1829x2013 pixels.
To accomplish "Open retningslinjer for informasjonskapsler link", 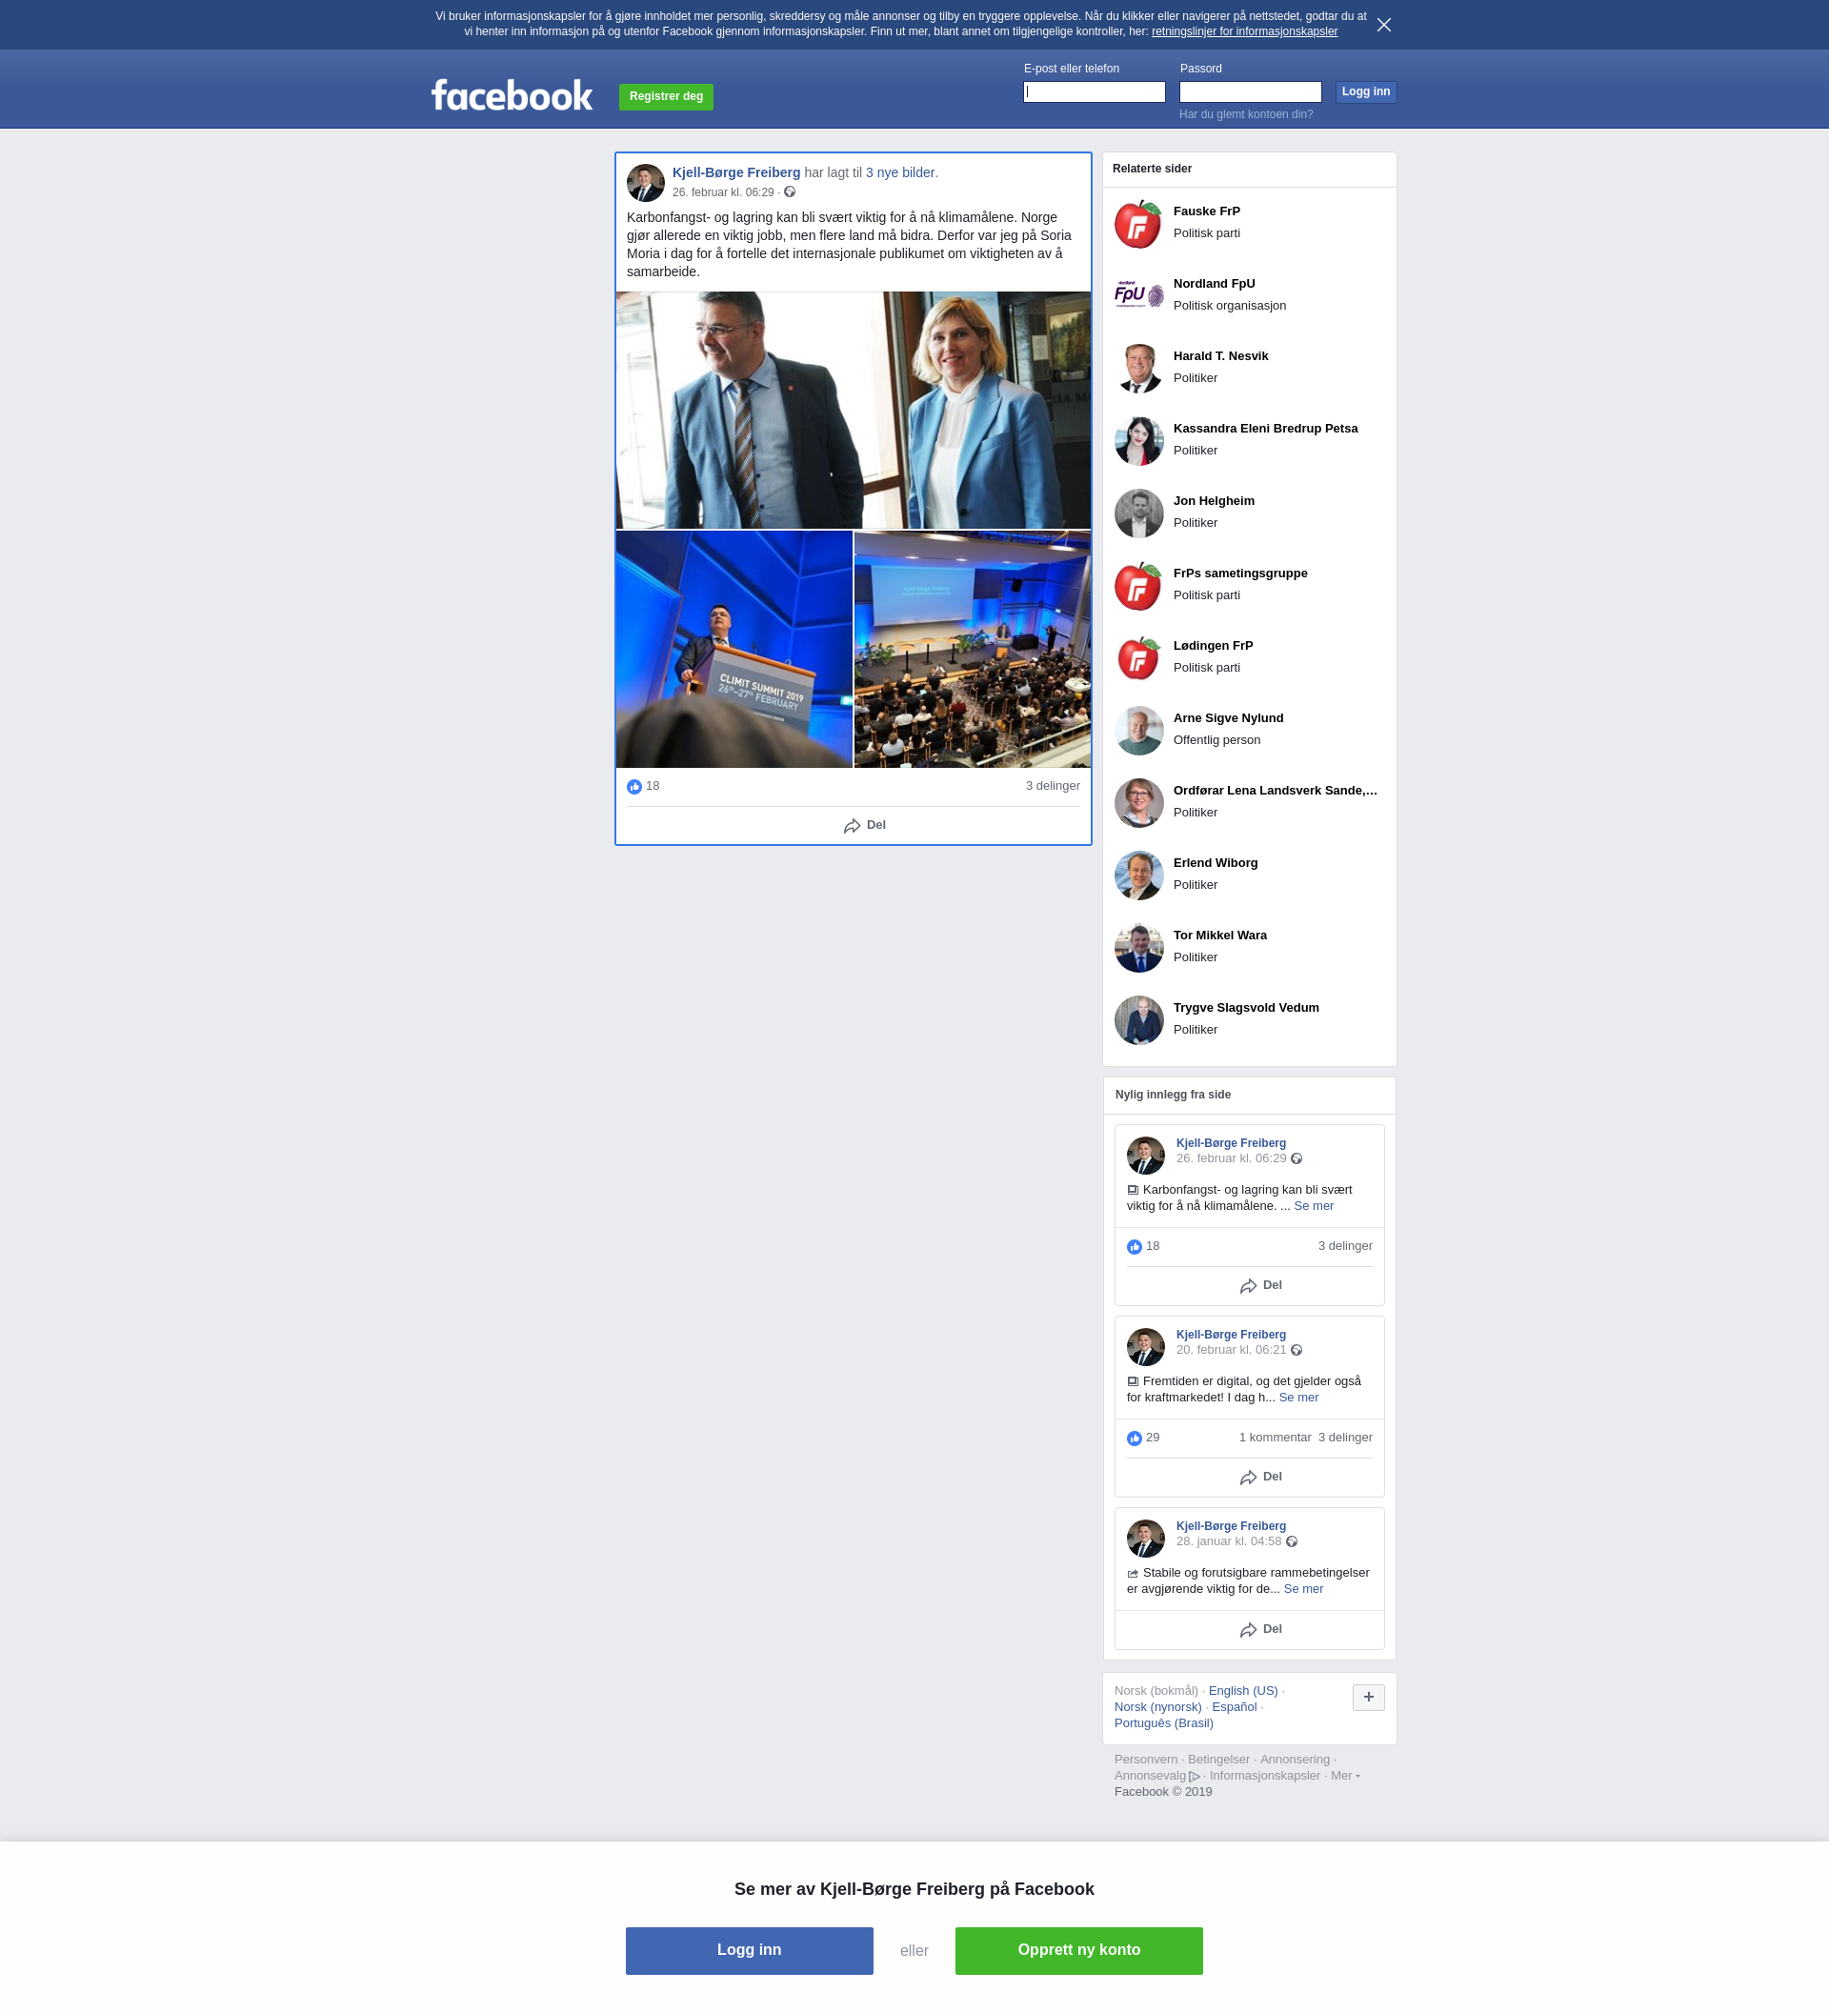I will (x=1244, y=32).
